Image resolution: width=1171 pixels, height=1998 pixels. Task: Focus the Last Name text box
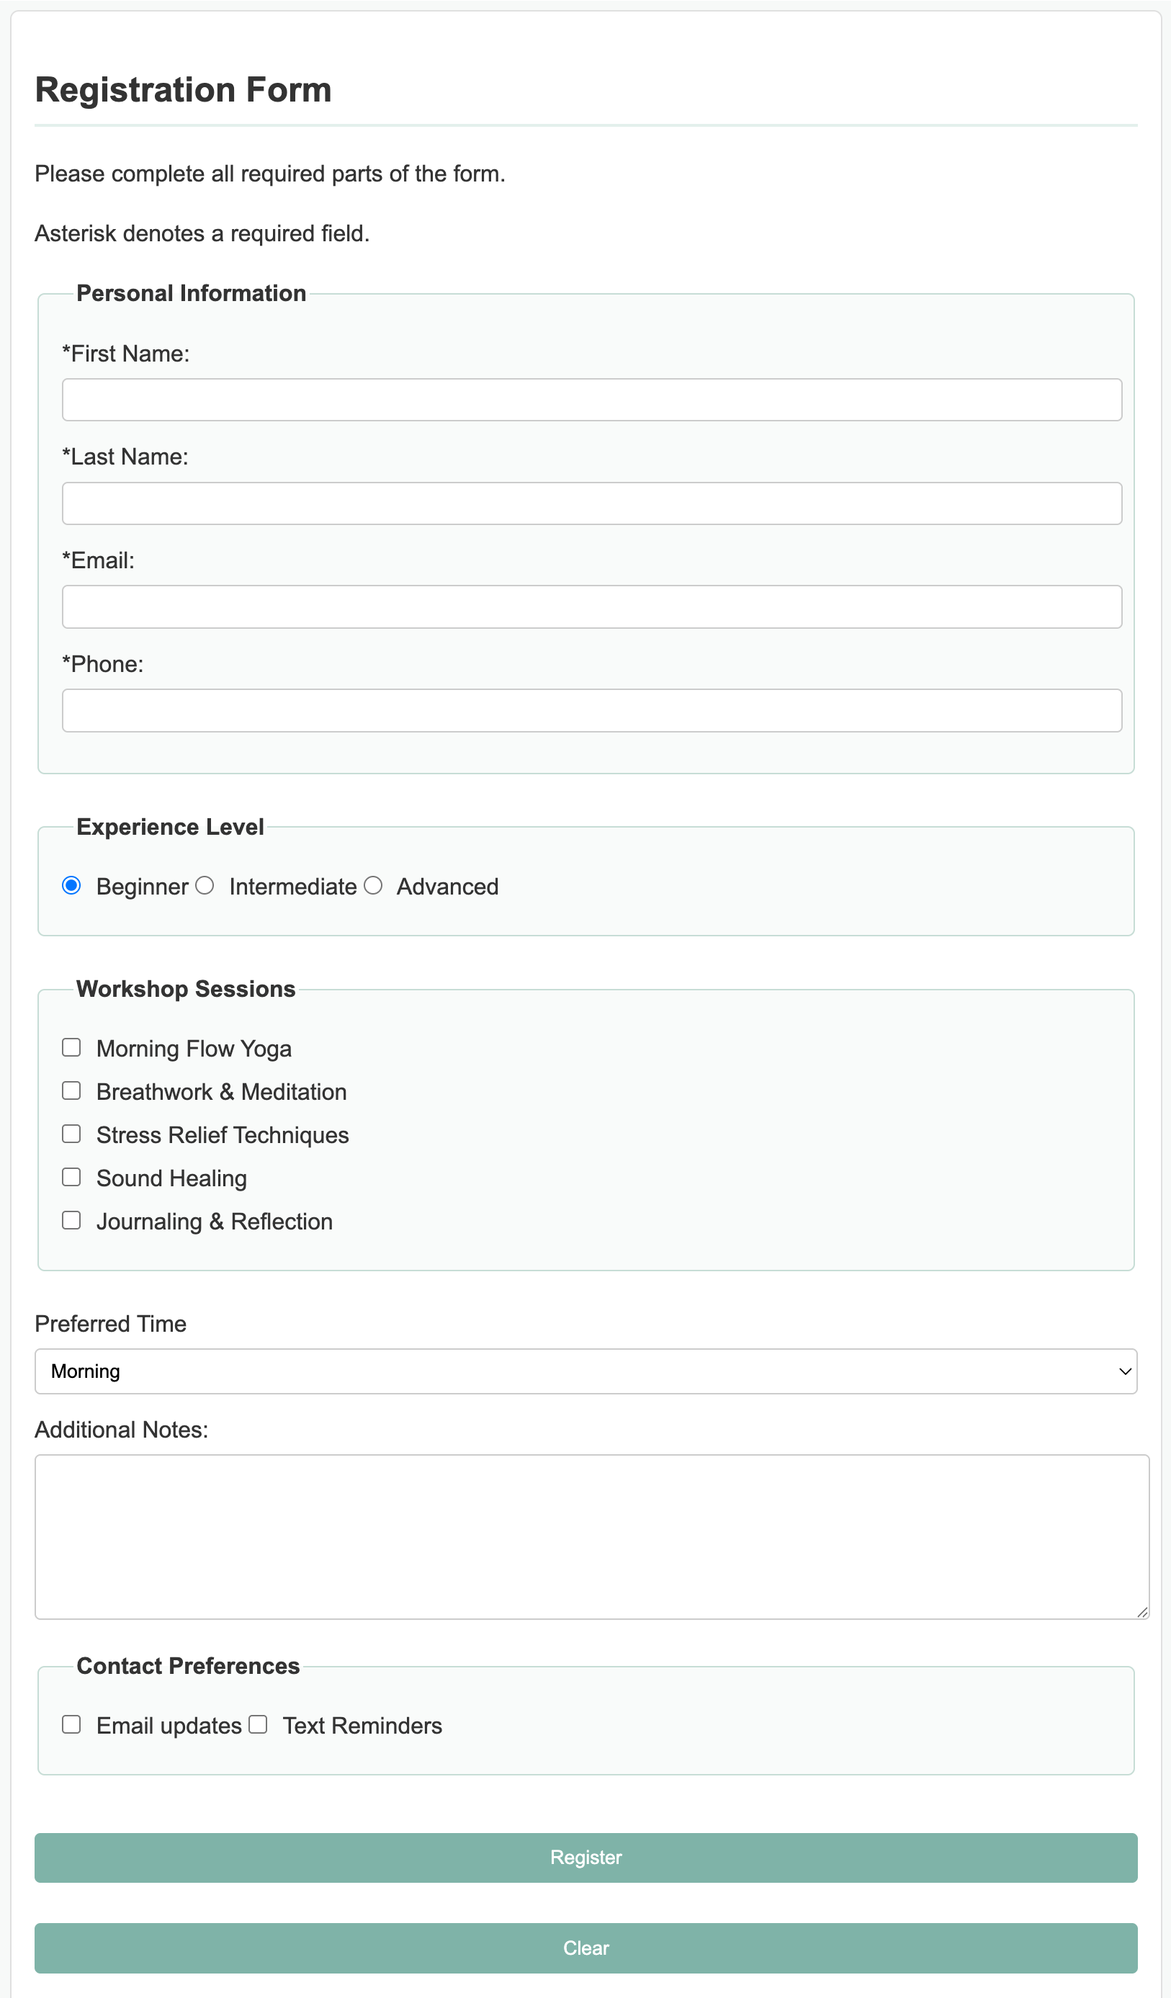(591, 503)
